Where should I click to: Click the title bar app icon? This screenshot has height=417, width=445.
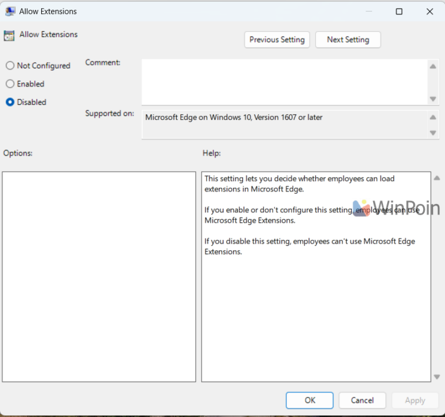click(10, 12)
